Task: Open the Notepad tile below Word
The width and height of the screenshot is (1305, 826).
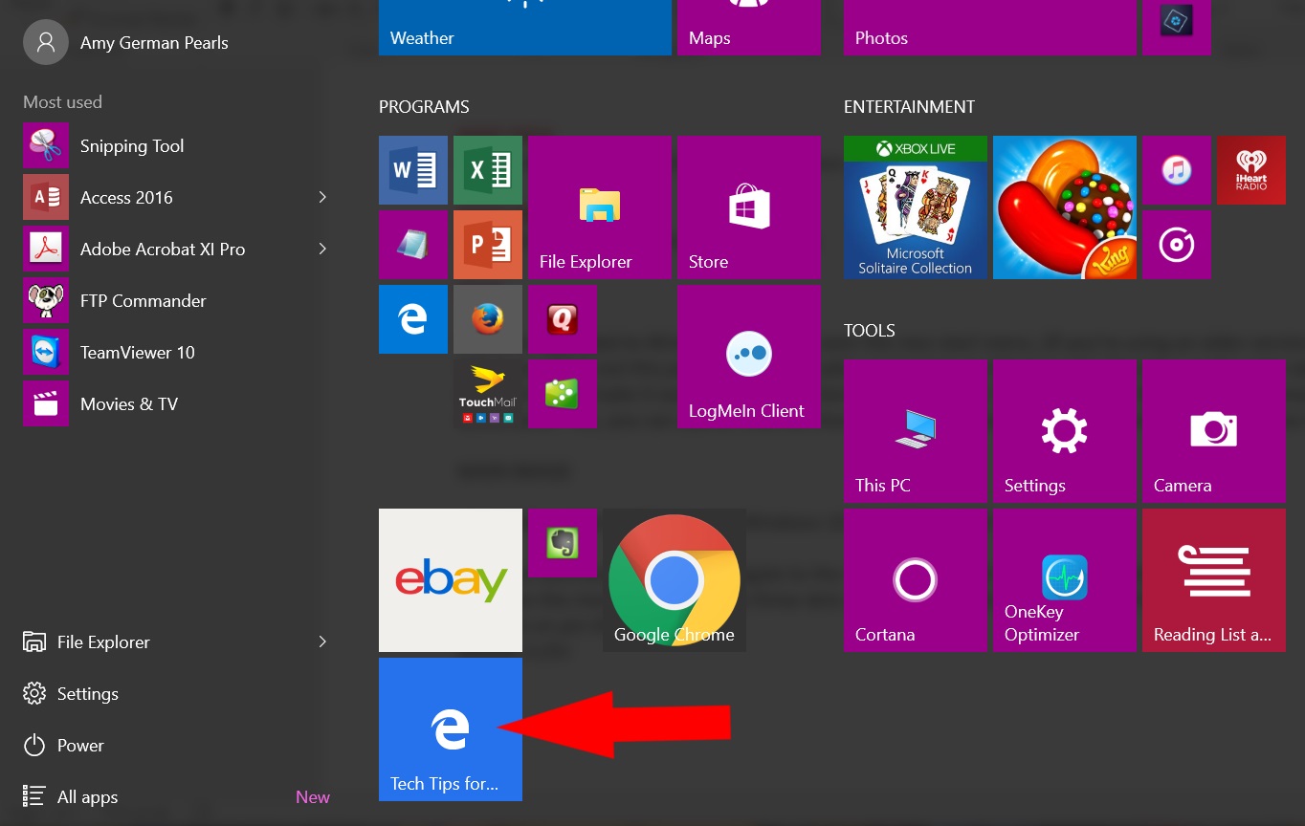Action: [x=413, y=245]
